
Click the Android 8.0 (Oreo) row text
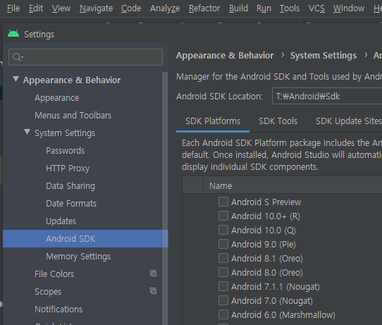click(267, 273)
